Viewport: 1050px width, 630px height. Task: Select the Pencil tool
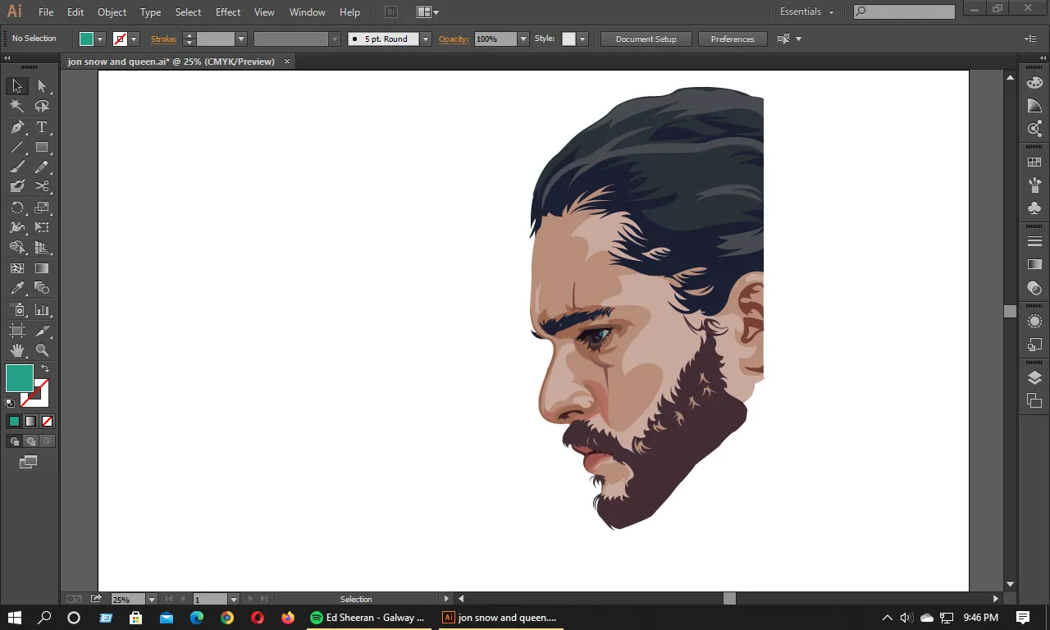[42, 167]
